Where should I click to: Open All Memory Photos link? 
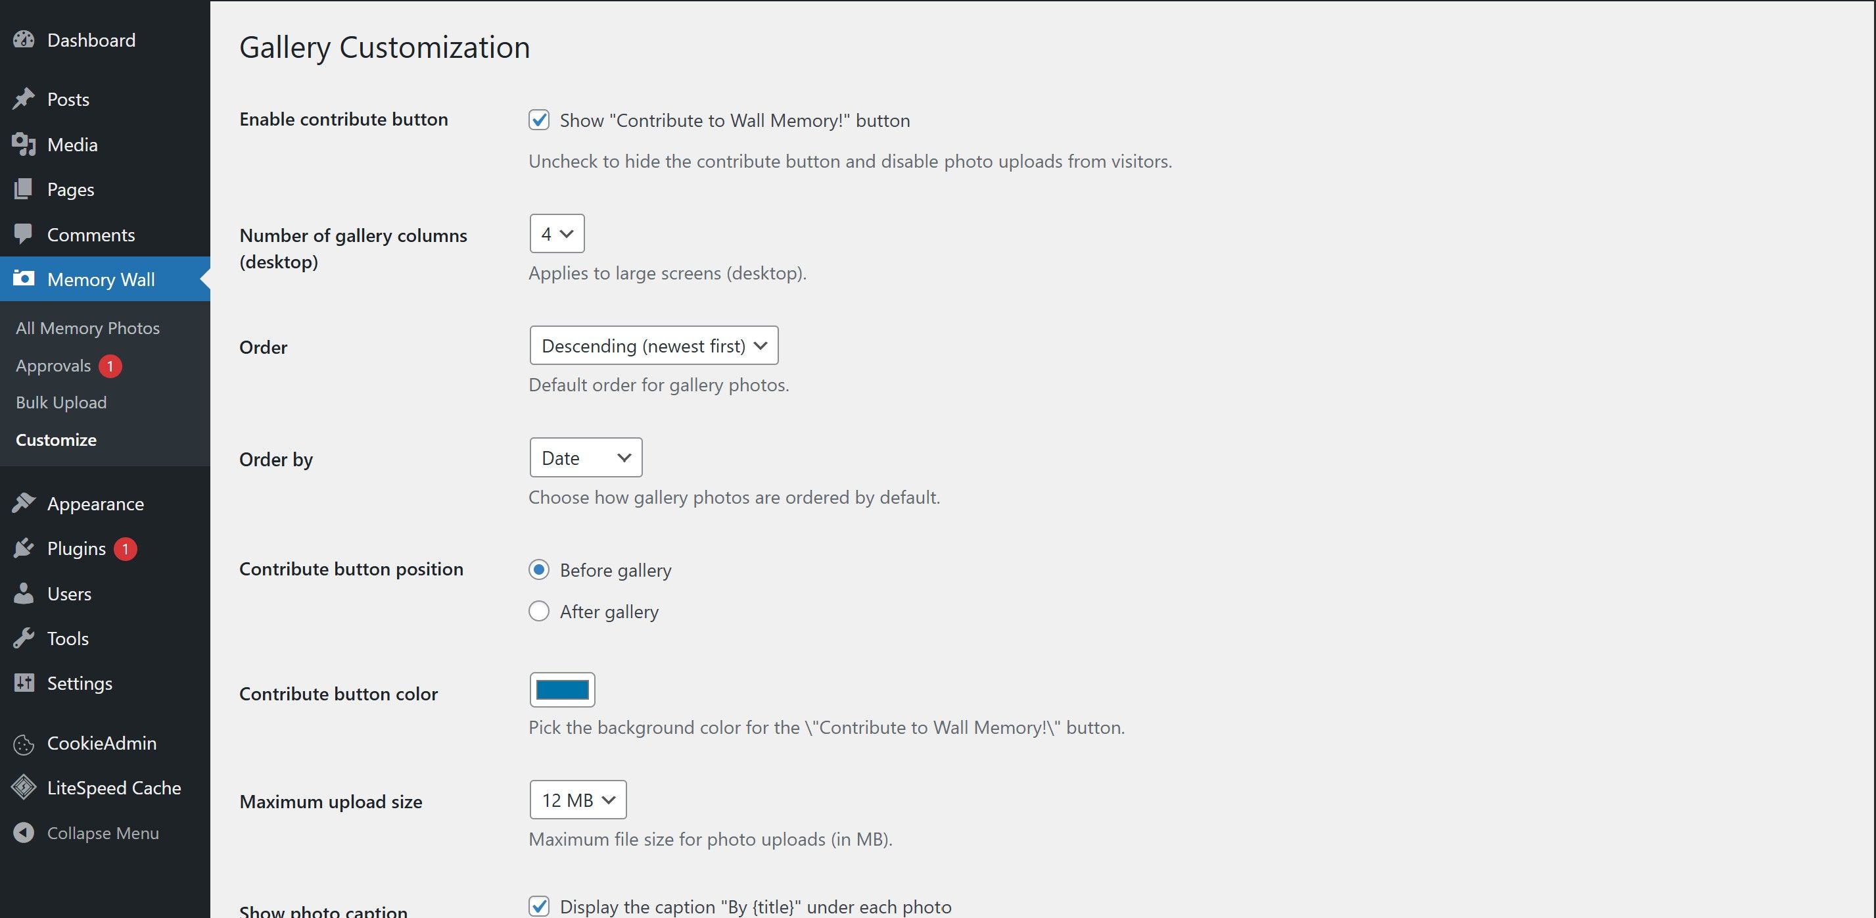pyautogui.click(x=87, y=329)
